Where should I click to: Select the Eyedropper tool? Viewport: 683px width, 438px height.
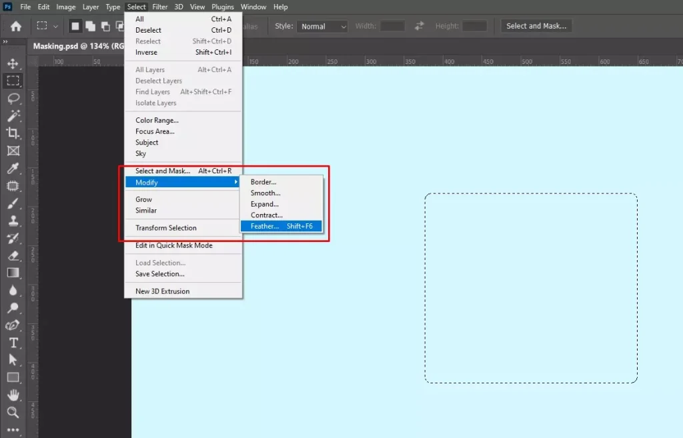coord(13,169)
